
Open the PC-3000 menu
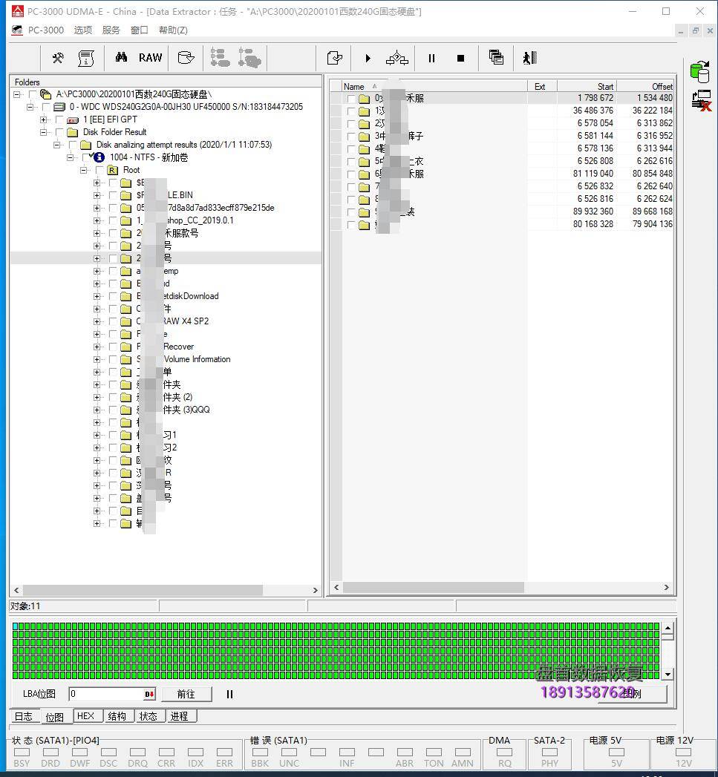pyautogui.click(x=45, y=30)
